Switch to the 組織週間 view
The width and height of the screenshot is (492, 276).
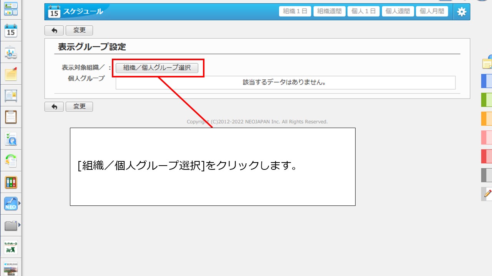tap(329, 11)
